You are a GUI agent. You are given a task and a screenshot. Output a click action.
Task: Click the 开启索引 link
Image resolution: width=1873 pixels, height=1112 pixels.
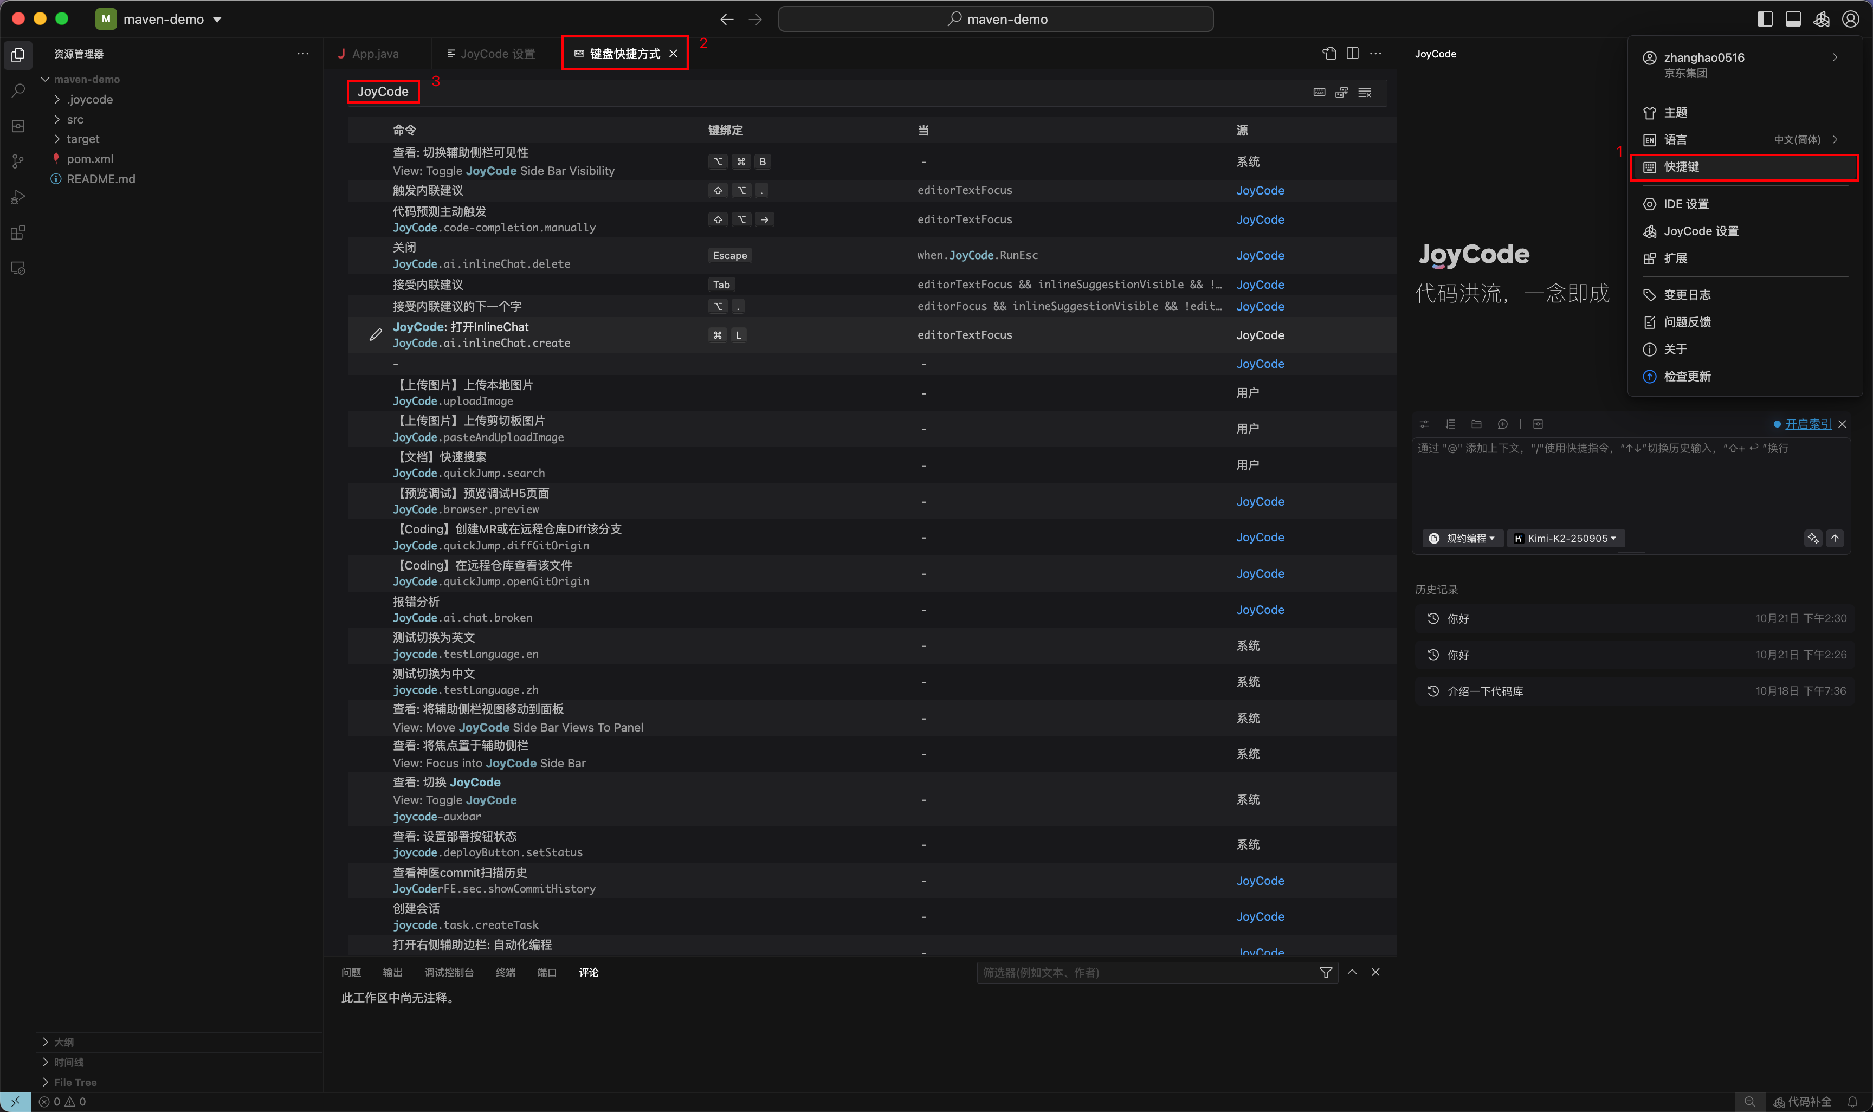pos(1808,424)
